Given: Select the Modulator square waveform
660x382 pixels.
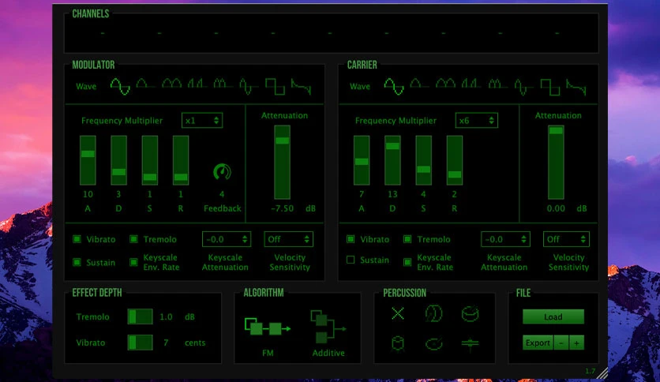Looking at the screenshot, I should point(275,87).
